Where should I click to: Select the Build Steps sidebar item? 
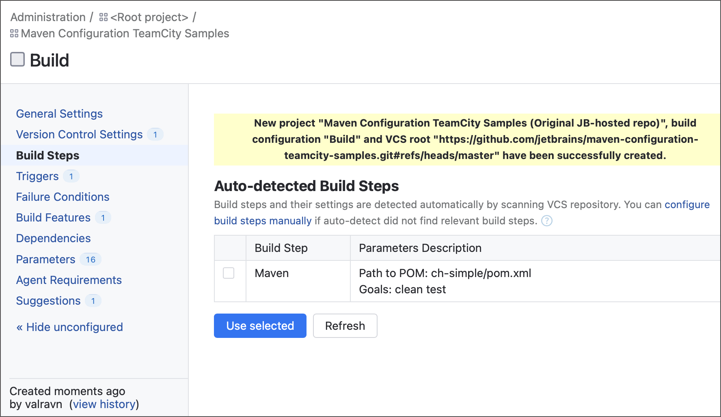click(x=47, y=155)
